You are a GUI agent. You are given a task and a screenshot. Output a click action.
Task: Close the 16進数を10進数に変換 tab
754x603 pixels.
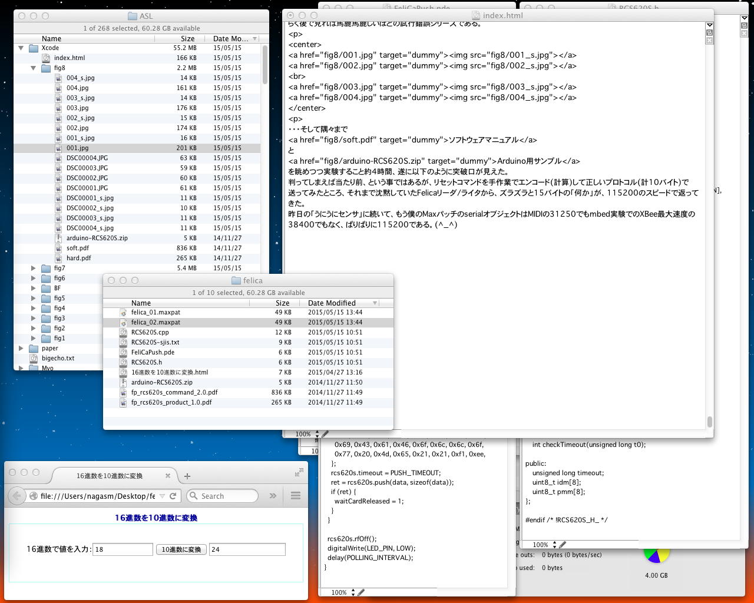[x=168, y=476]
